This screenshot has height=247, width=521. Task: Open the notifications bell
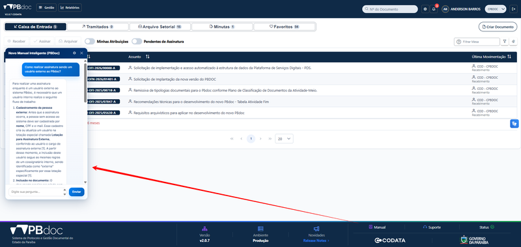(x=434, y=9)
